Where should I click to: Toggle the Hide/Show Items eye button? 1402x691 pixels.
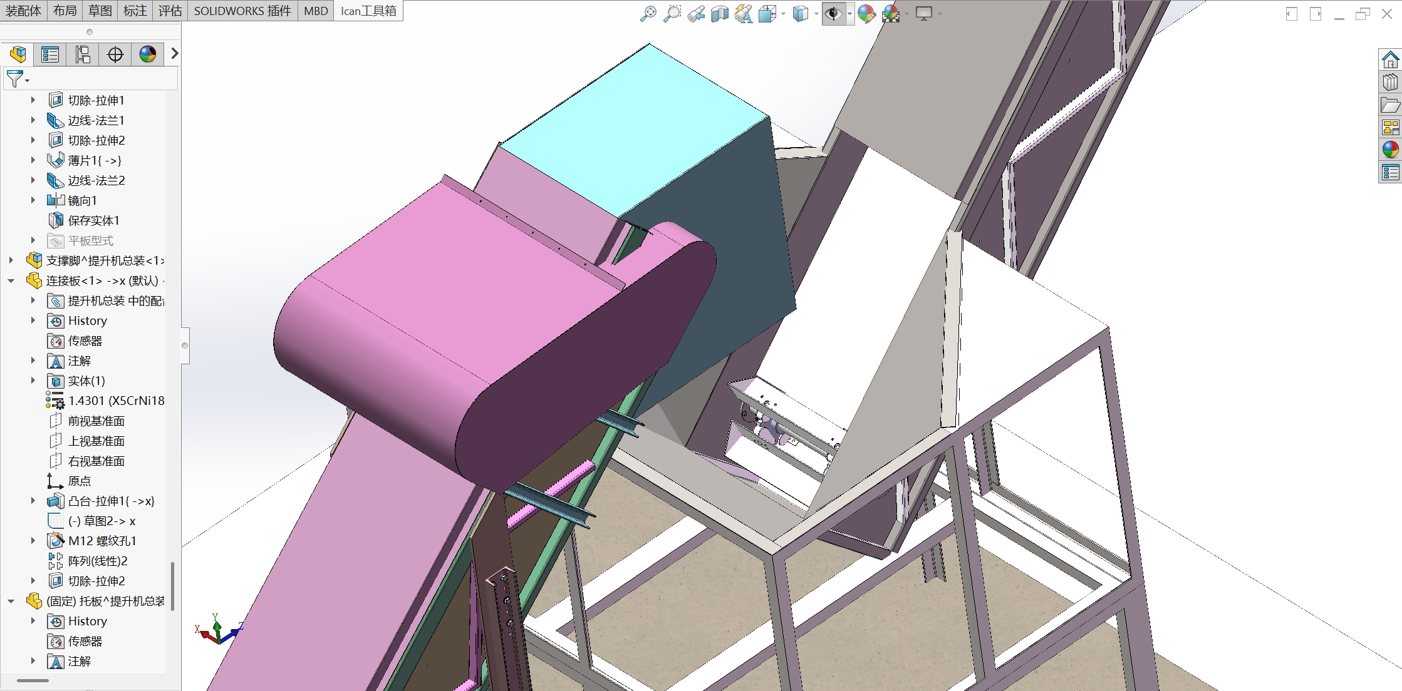[x=833, y=14]
